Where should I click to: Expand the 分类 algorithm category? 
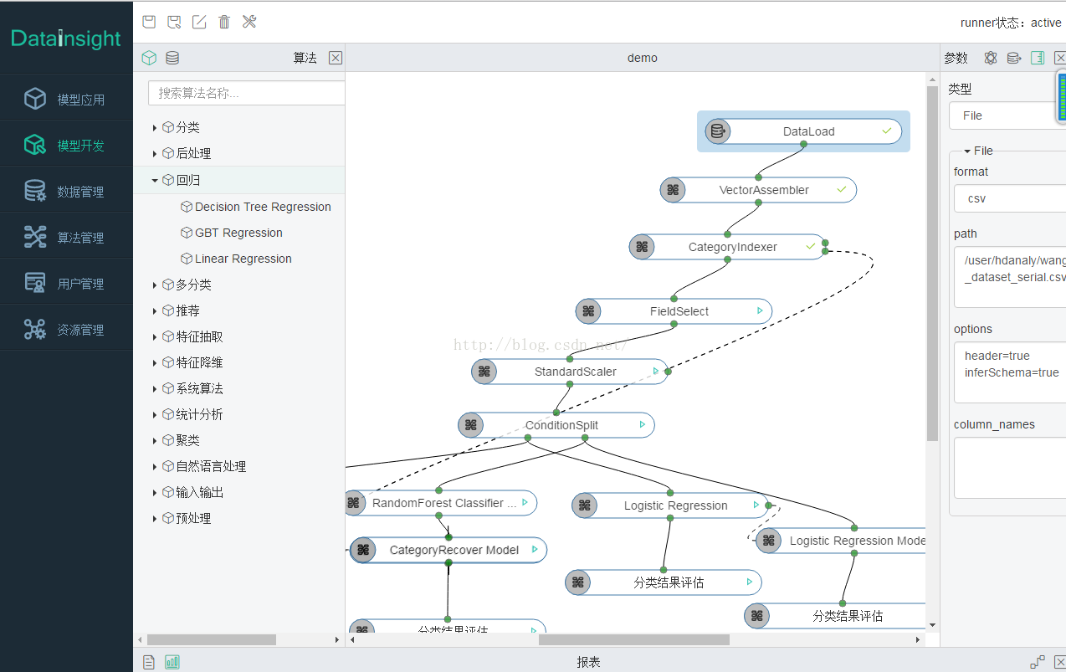click(x=155, y=128)
